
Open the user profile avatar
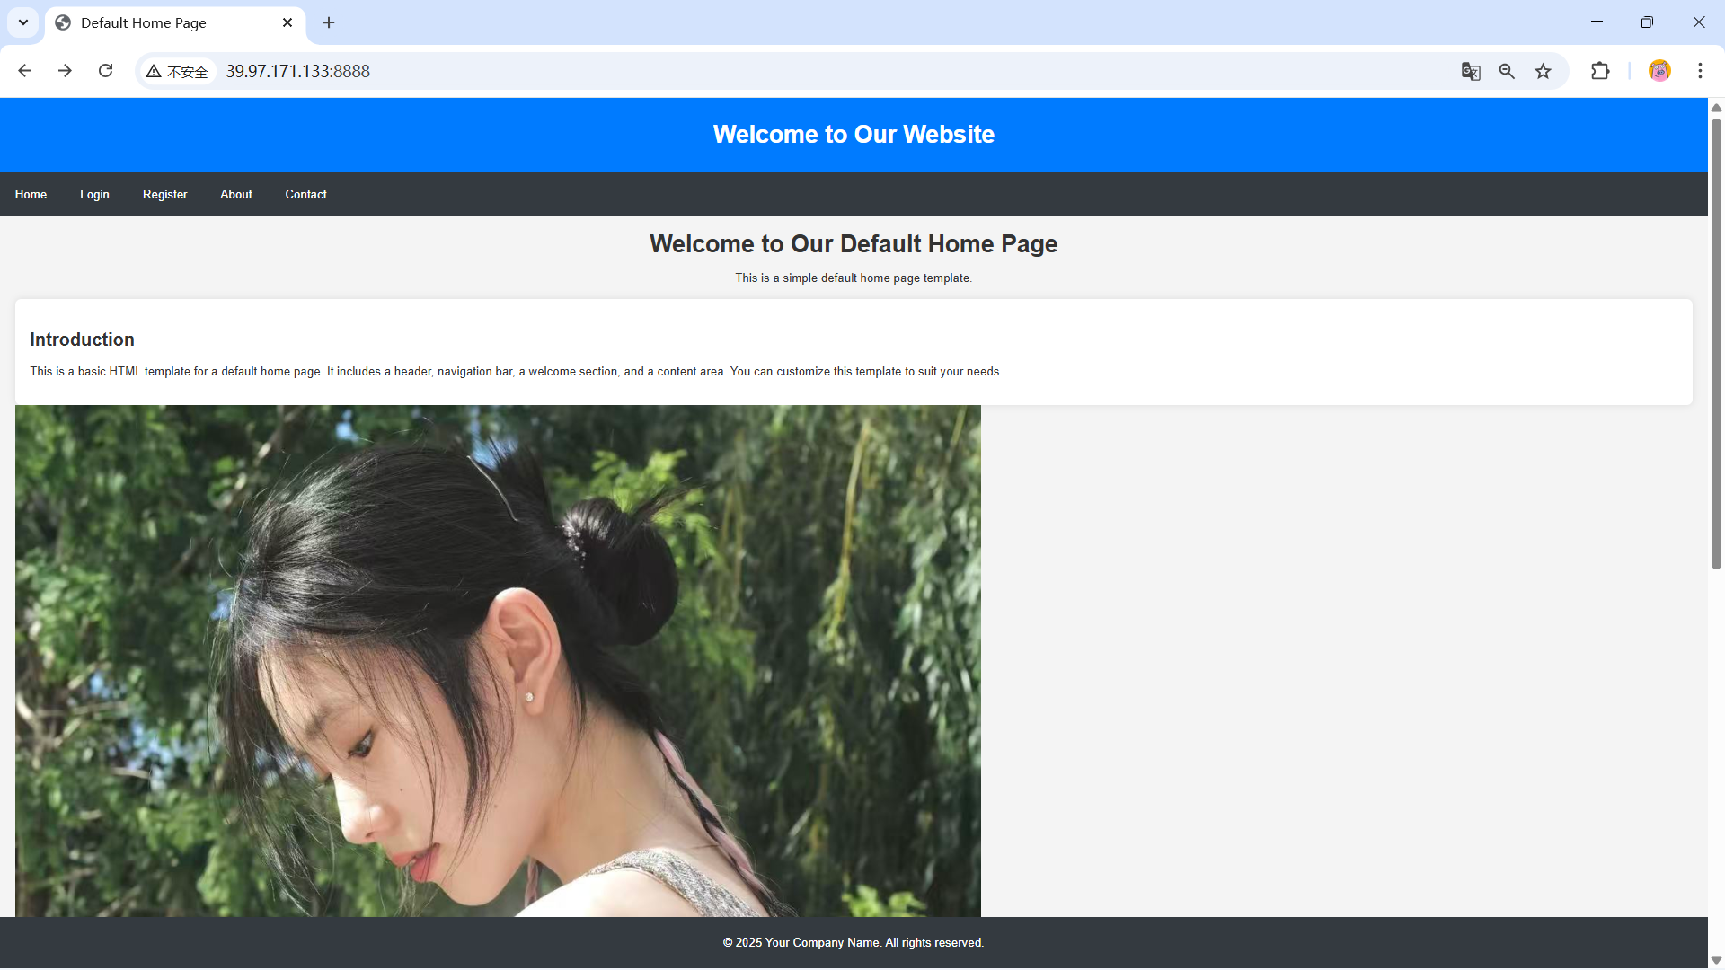coord(1659,71)
